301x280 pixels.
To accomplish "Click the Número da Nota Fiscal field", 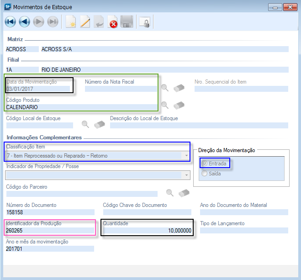I will [x=121, y=89].
